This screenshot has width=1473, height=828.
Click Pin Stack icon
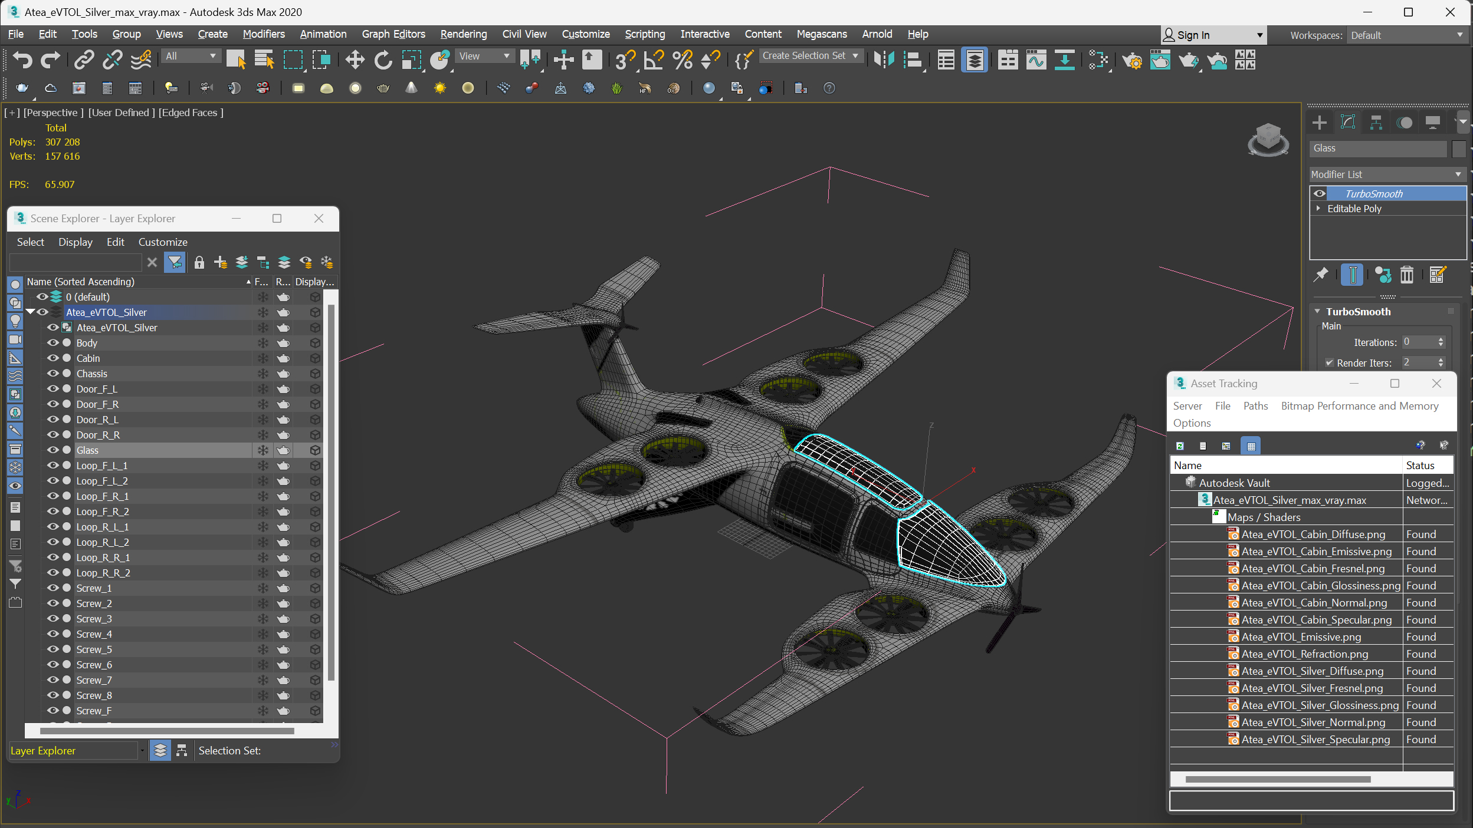coord(1321,275)
